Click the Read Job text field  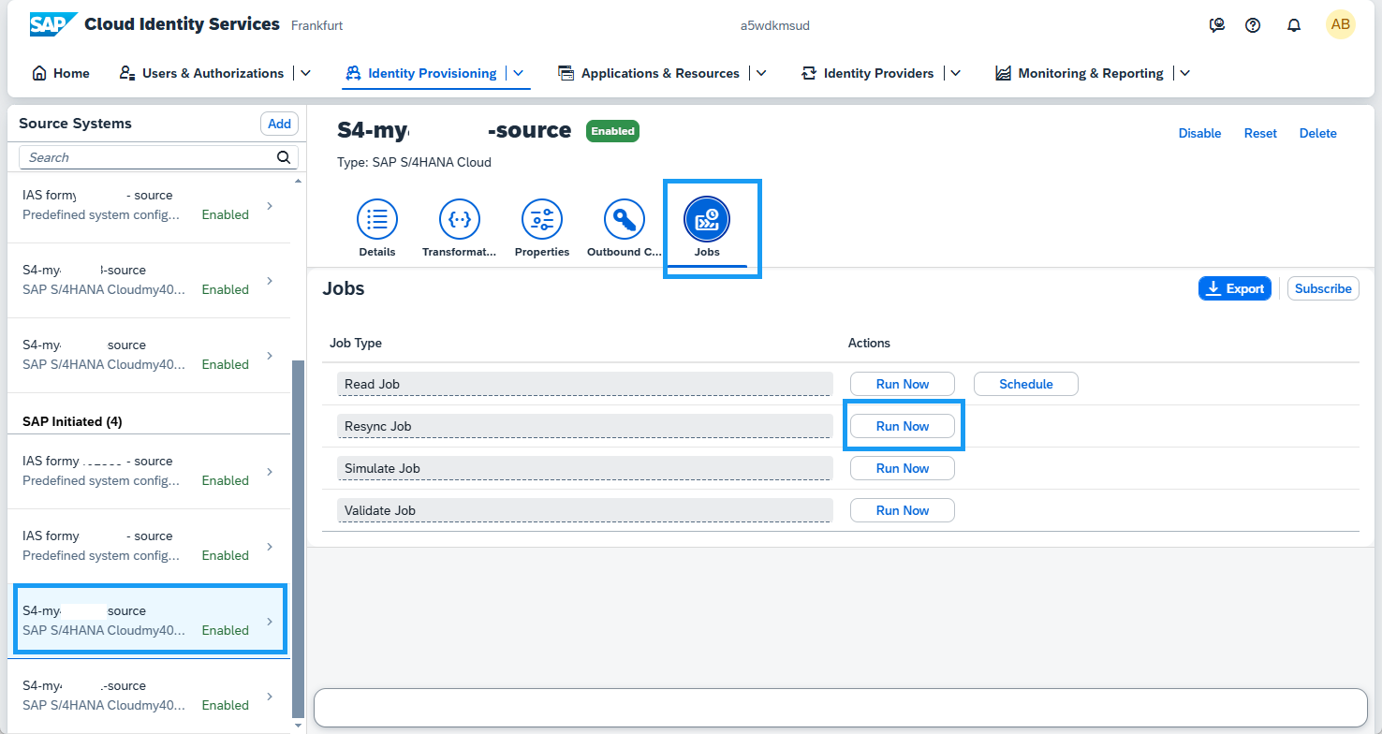click(x=585, y=384)
